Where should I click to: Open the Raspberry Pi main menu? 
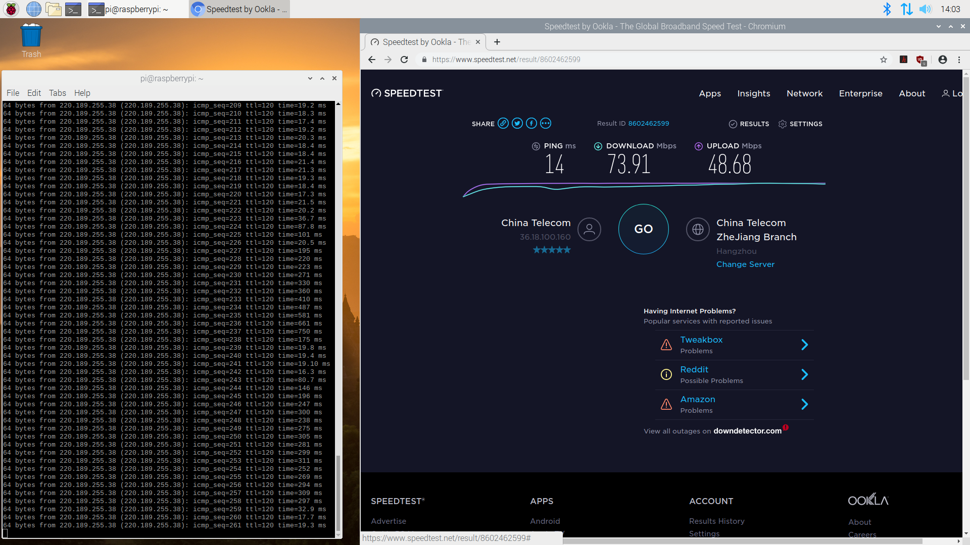(x=11, y=9)
